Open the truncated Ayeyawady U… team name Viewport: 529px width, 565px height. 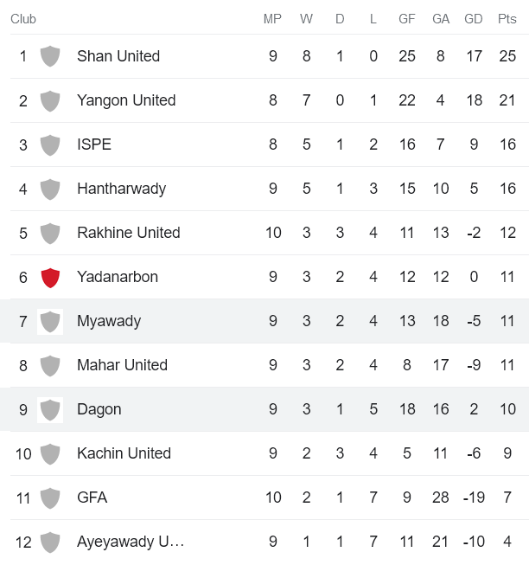131,543
